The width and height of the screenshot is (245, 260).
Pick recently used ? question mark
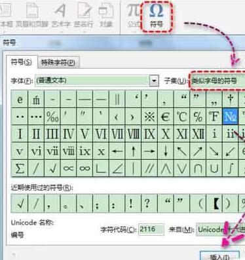pos(149,204)
